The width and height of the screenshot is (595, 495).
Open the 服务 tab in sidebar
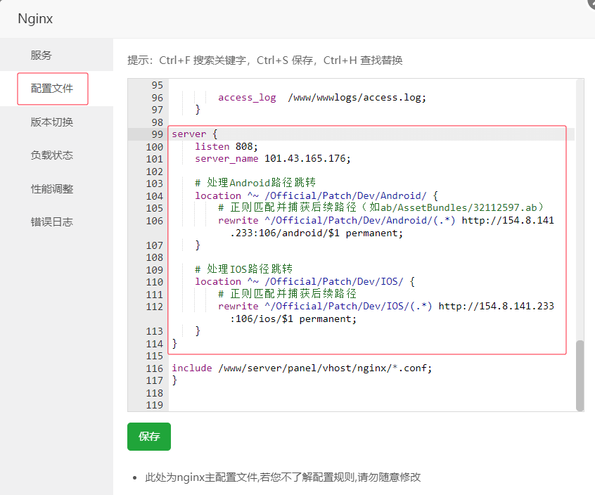41,55
